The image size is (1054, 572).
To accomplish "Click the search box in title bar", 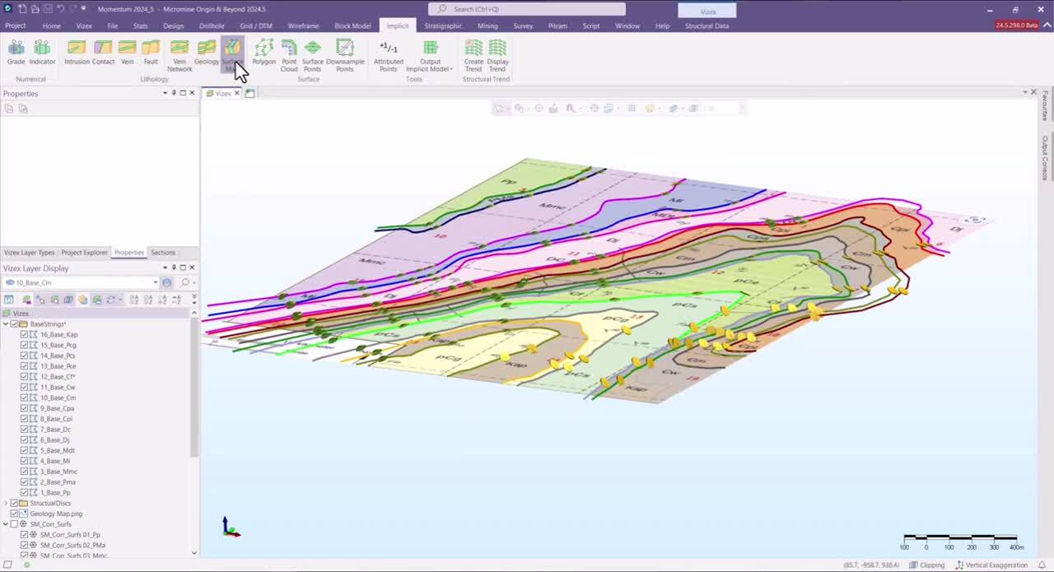I will tap(527, 9).
